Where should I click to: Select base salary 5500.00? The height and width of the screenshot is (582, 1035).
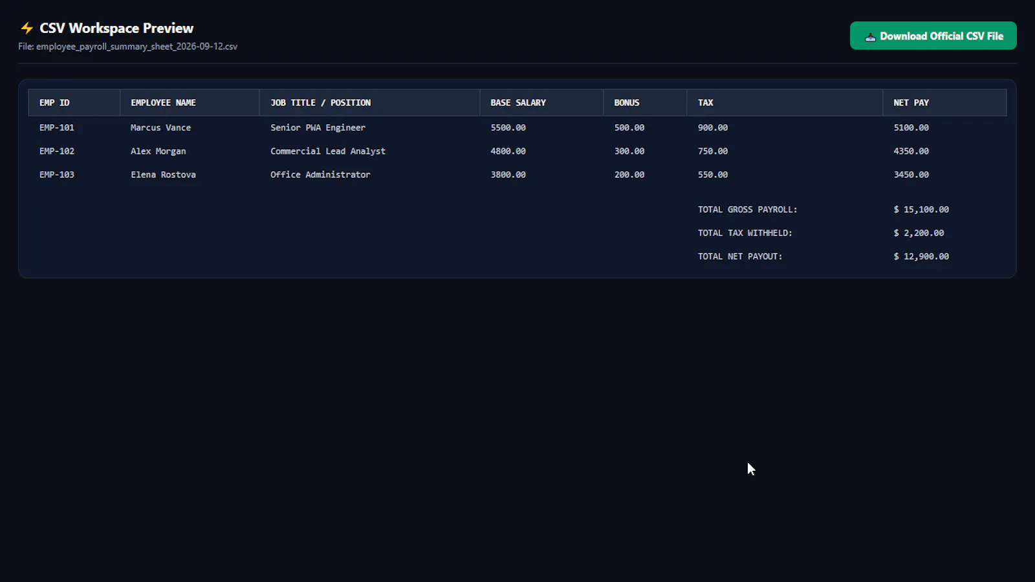[508, 128]
